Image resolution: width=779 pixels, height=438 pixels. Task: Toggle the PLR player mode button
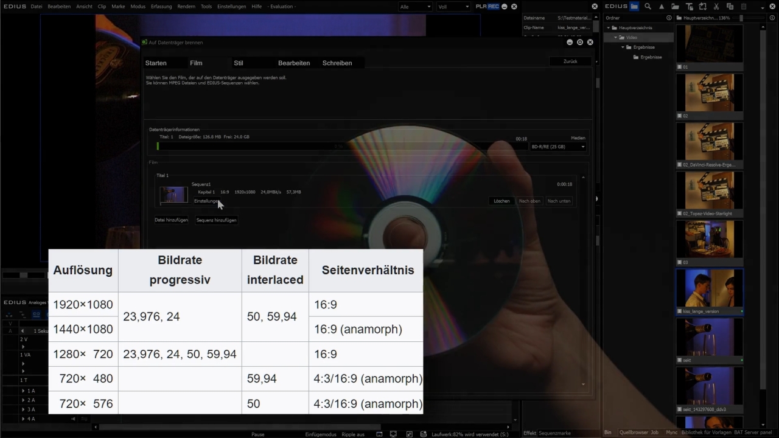pos(481,6)
